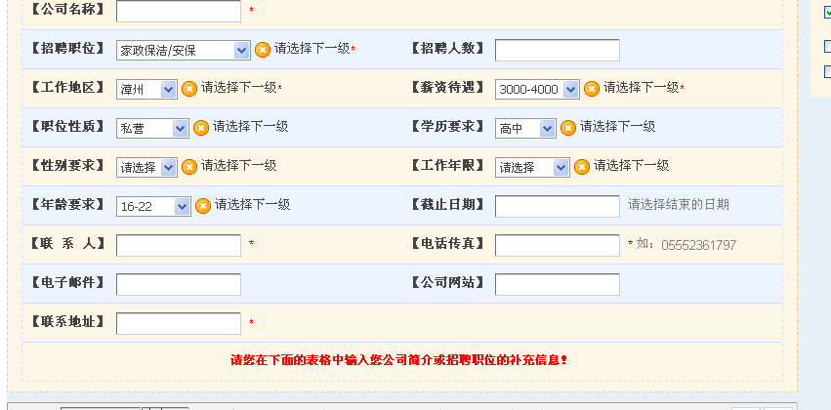Focus the 招聘人数 input field
Viewport: 831px width, 410px height.
558,51
